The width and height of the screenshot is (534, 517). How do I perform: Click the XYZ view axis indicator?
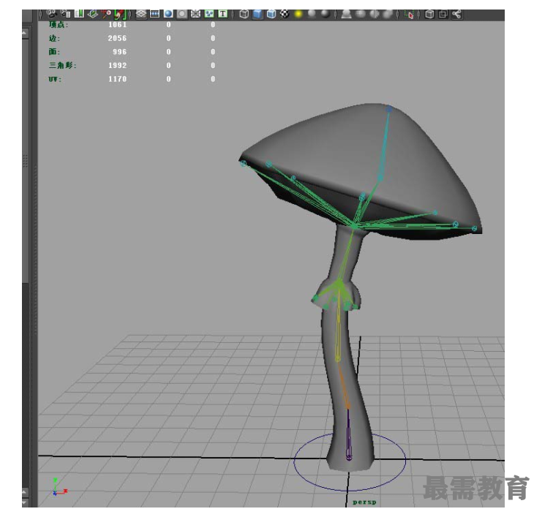point(59,487)
